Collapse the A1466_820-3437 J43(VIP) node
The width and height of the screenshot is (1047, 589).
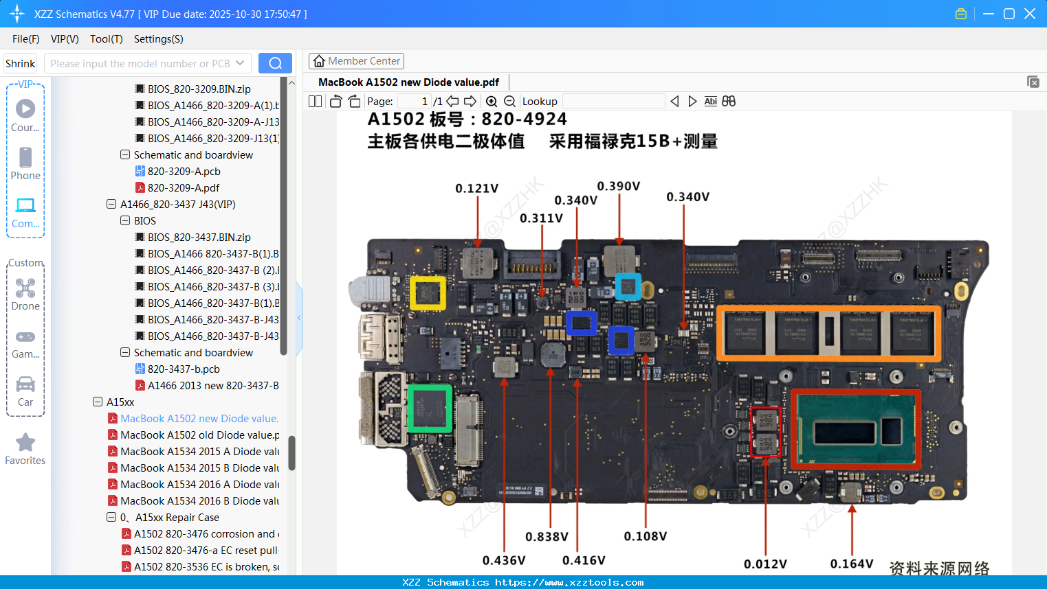tap(111, 204)
